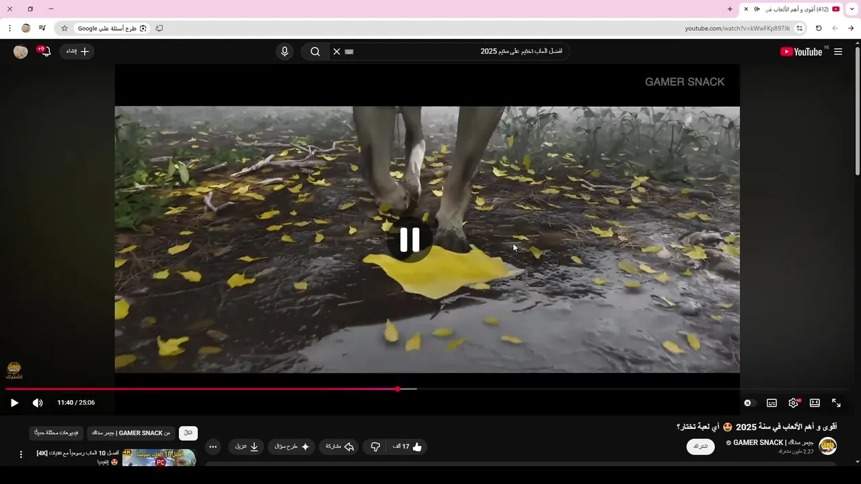Image resolution: width=861 pixels, height=484 pixels.
Task: Click the large pause indicator in the video
Action: click(410, 240)
